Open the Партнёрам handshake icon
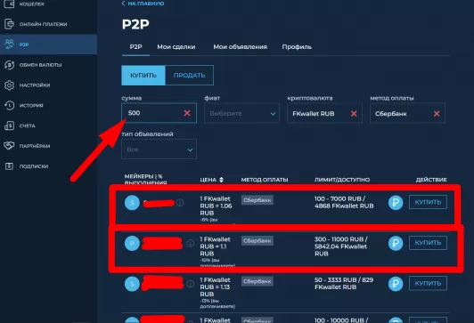 (9, 146)
